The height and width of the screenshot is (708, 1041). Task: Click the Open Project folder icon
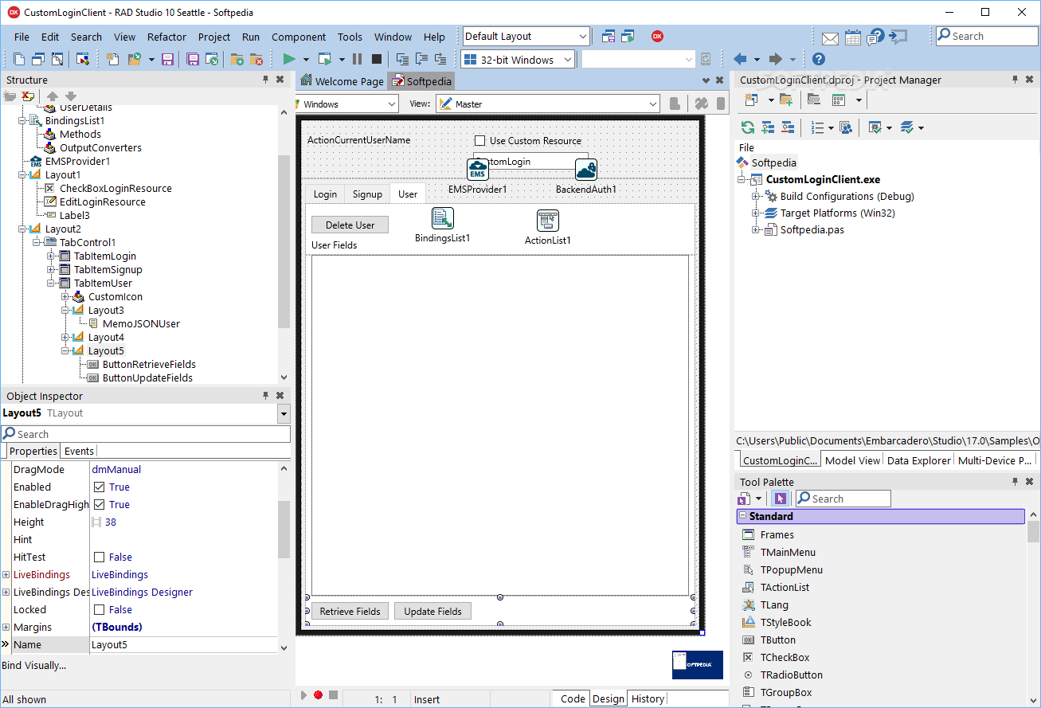pyautogui.click(x=134, y=59)
